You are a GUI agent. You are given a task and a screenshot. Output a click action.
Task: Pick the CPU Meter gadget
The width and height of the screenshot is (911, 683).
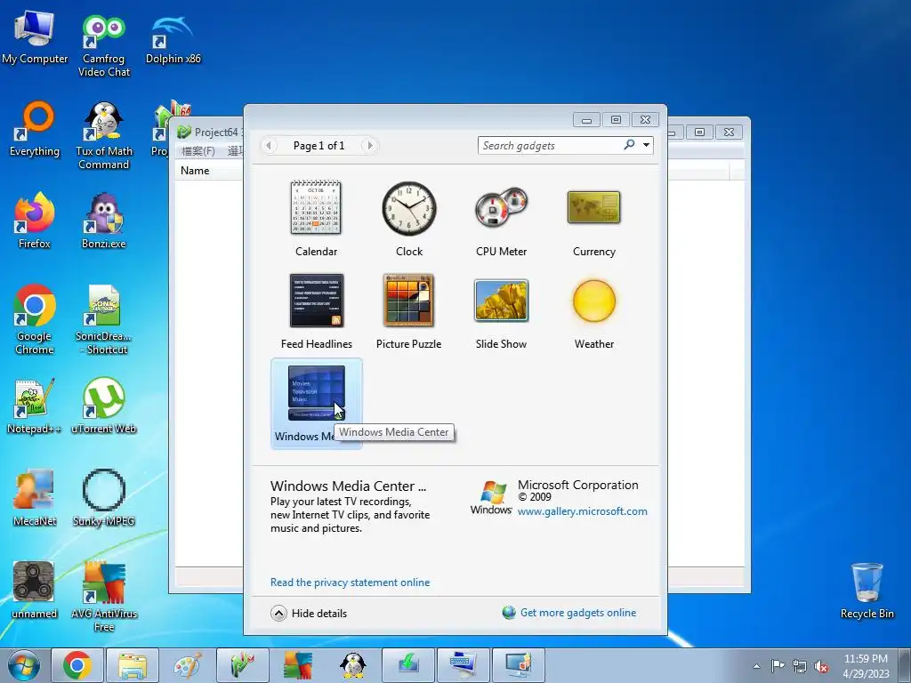point(502,218)
